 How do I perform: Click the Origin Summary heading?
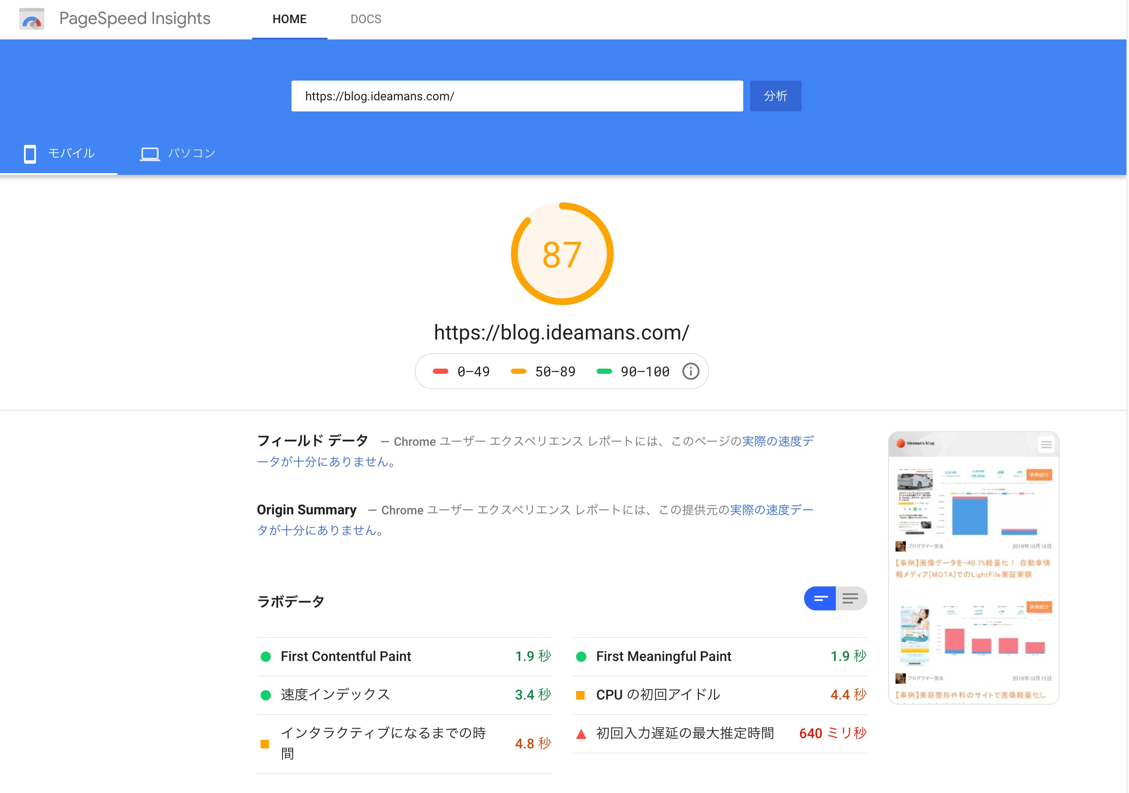point(306,510)
